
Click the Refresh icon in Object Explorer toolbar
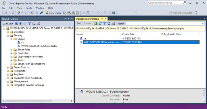pos(34,24)
